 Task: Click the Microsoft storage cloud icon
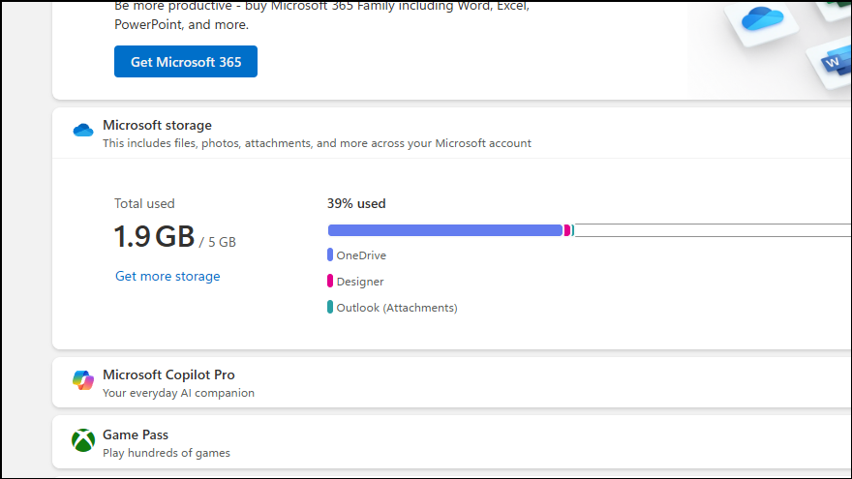tap(83, 130)
